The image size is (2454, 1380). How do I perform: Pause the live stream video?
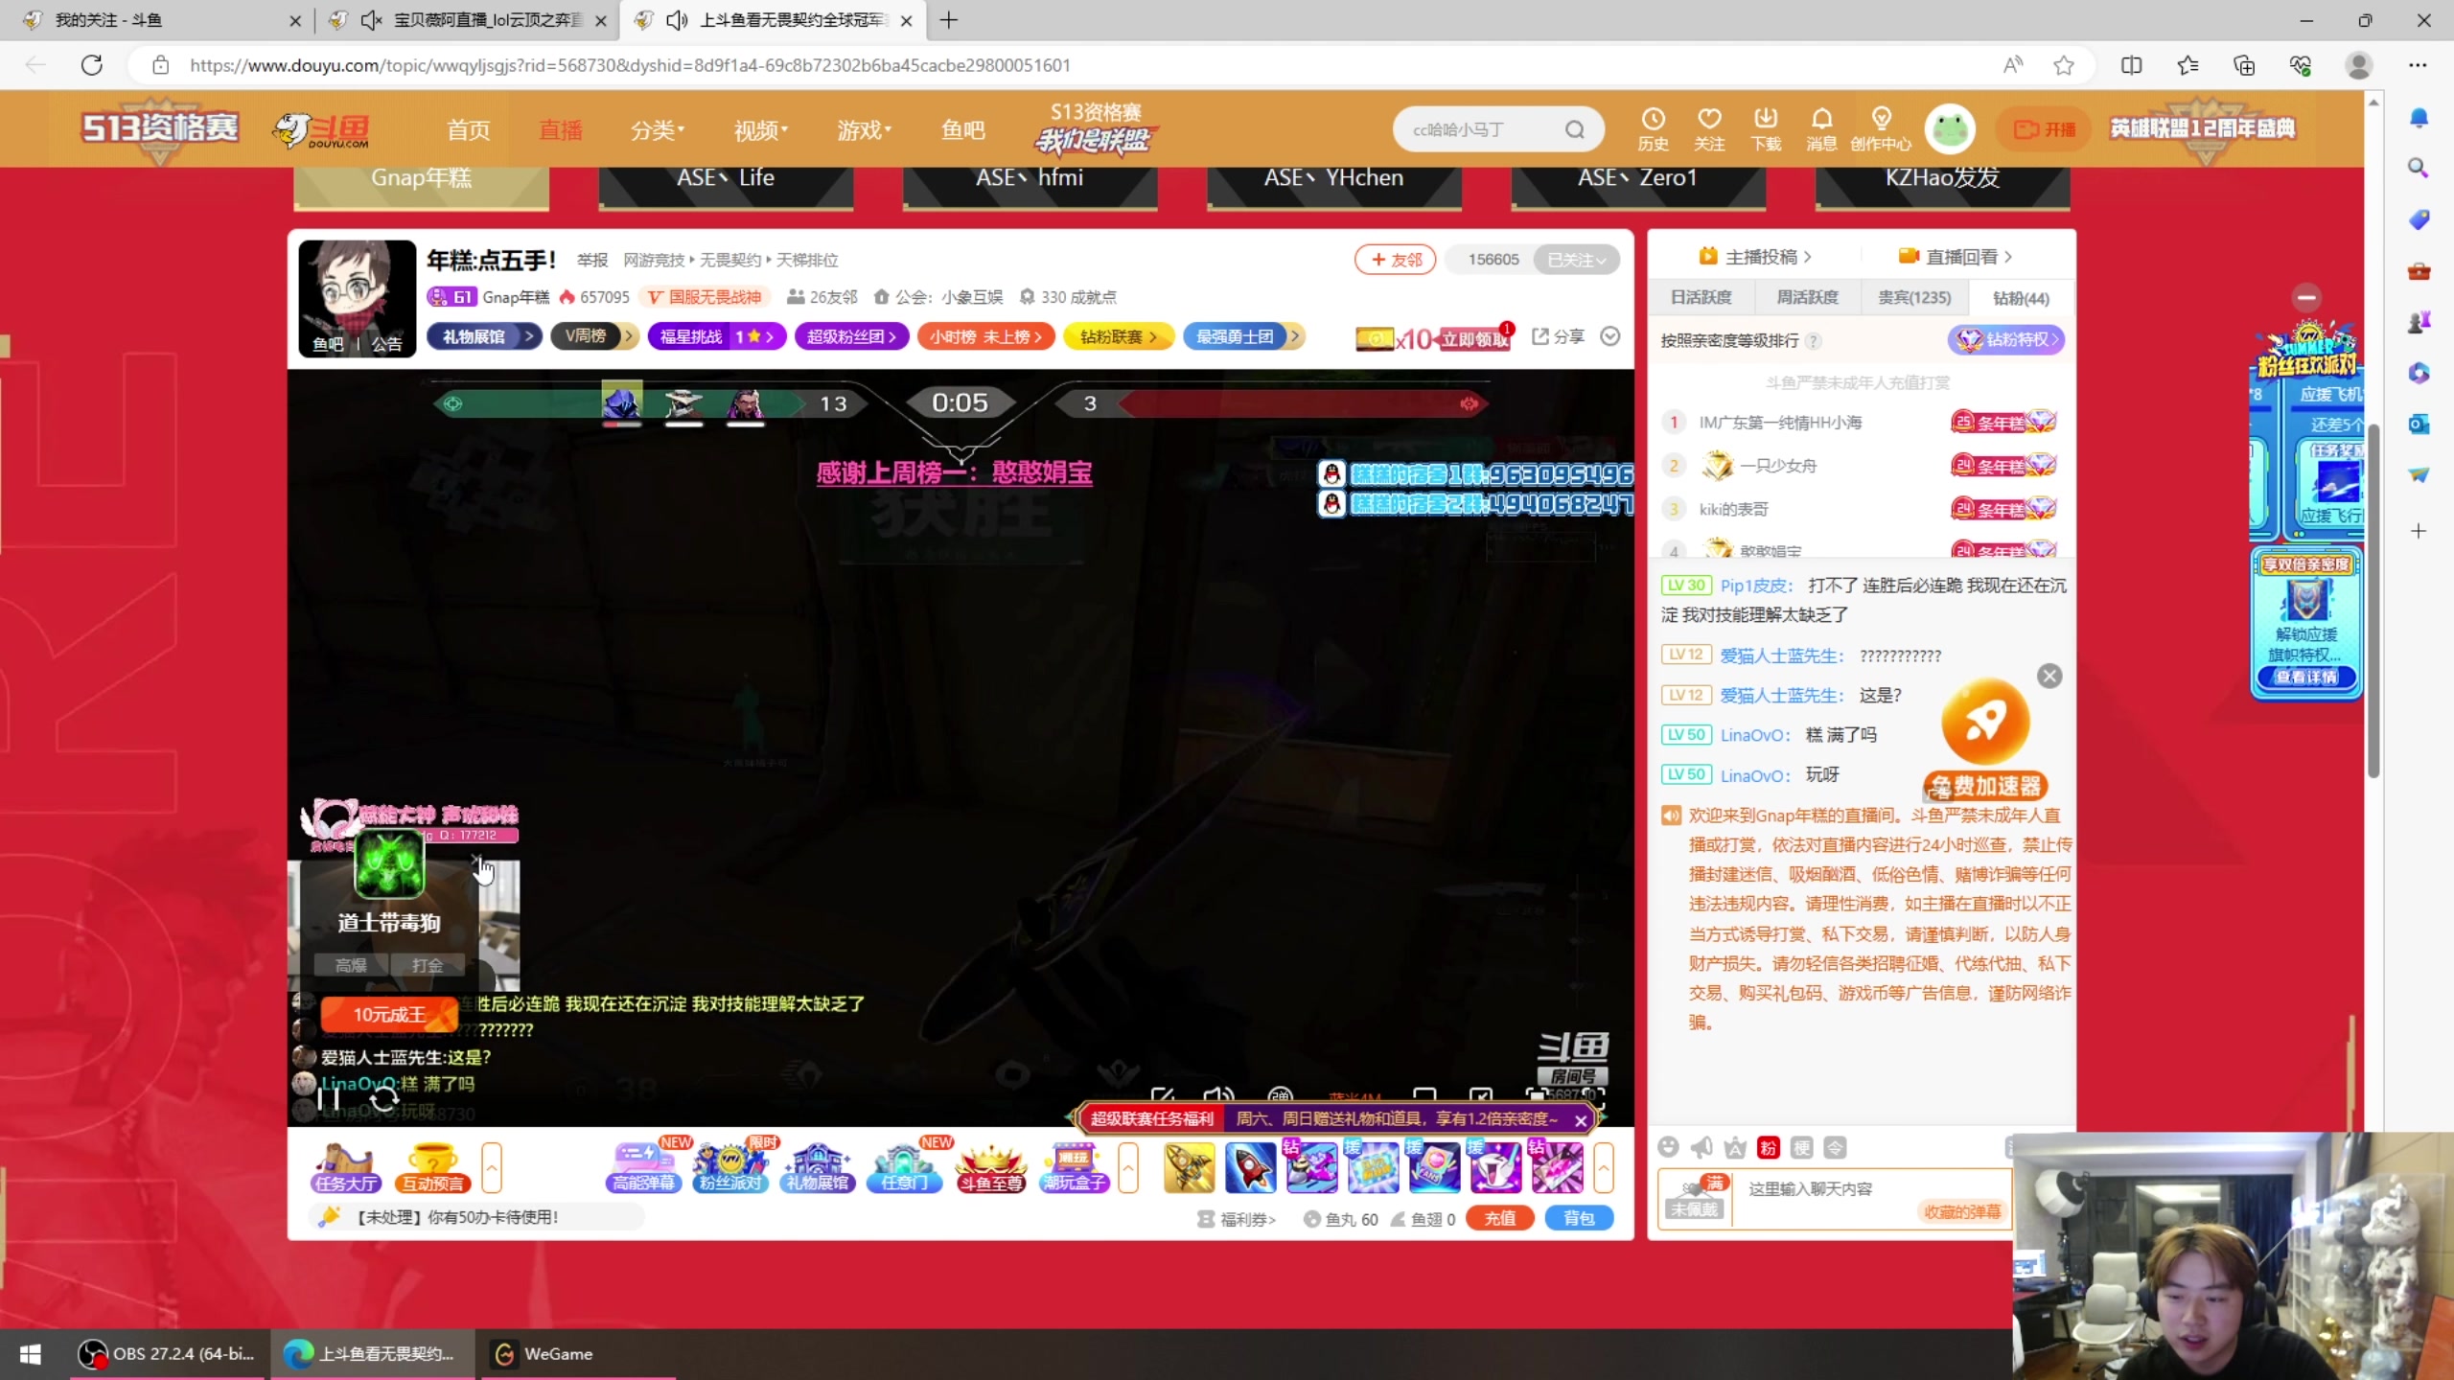pyautogui.click(x=329, y=1098)
